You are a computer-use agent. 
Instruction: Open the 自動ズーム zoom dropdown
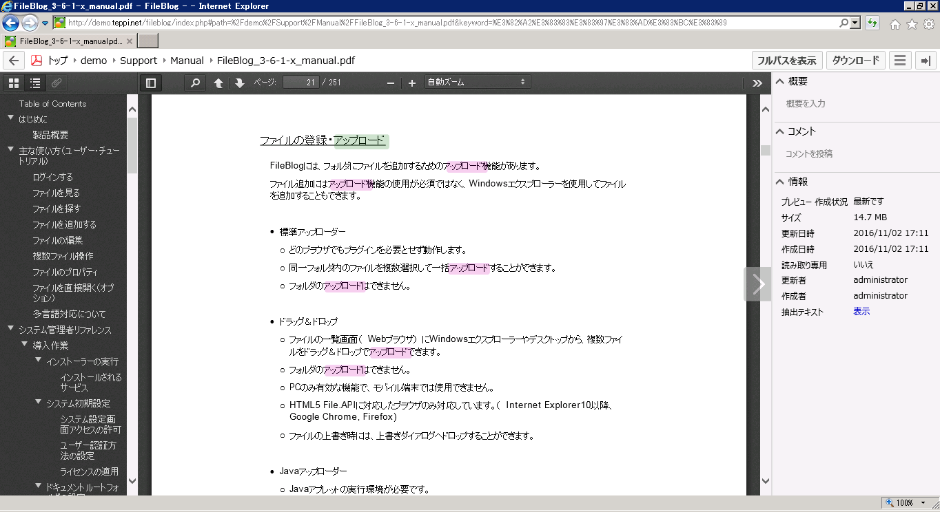pyautogui.click(x=477, y=83)
